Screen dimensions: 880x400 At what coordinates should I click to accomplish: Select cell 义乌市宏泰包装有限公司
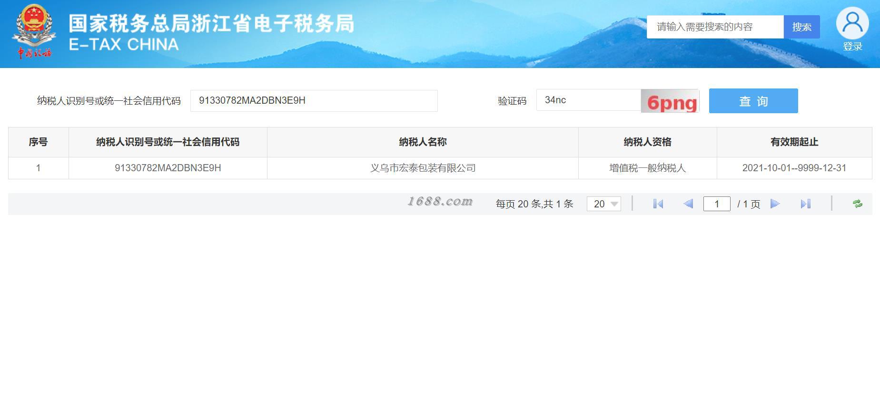pos(423,168)
